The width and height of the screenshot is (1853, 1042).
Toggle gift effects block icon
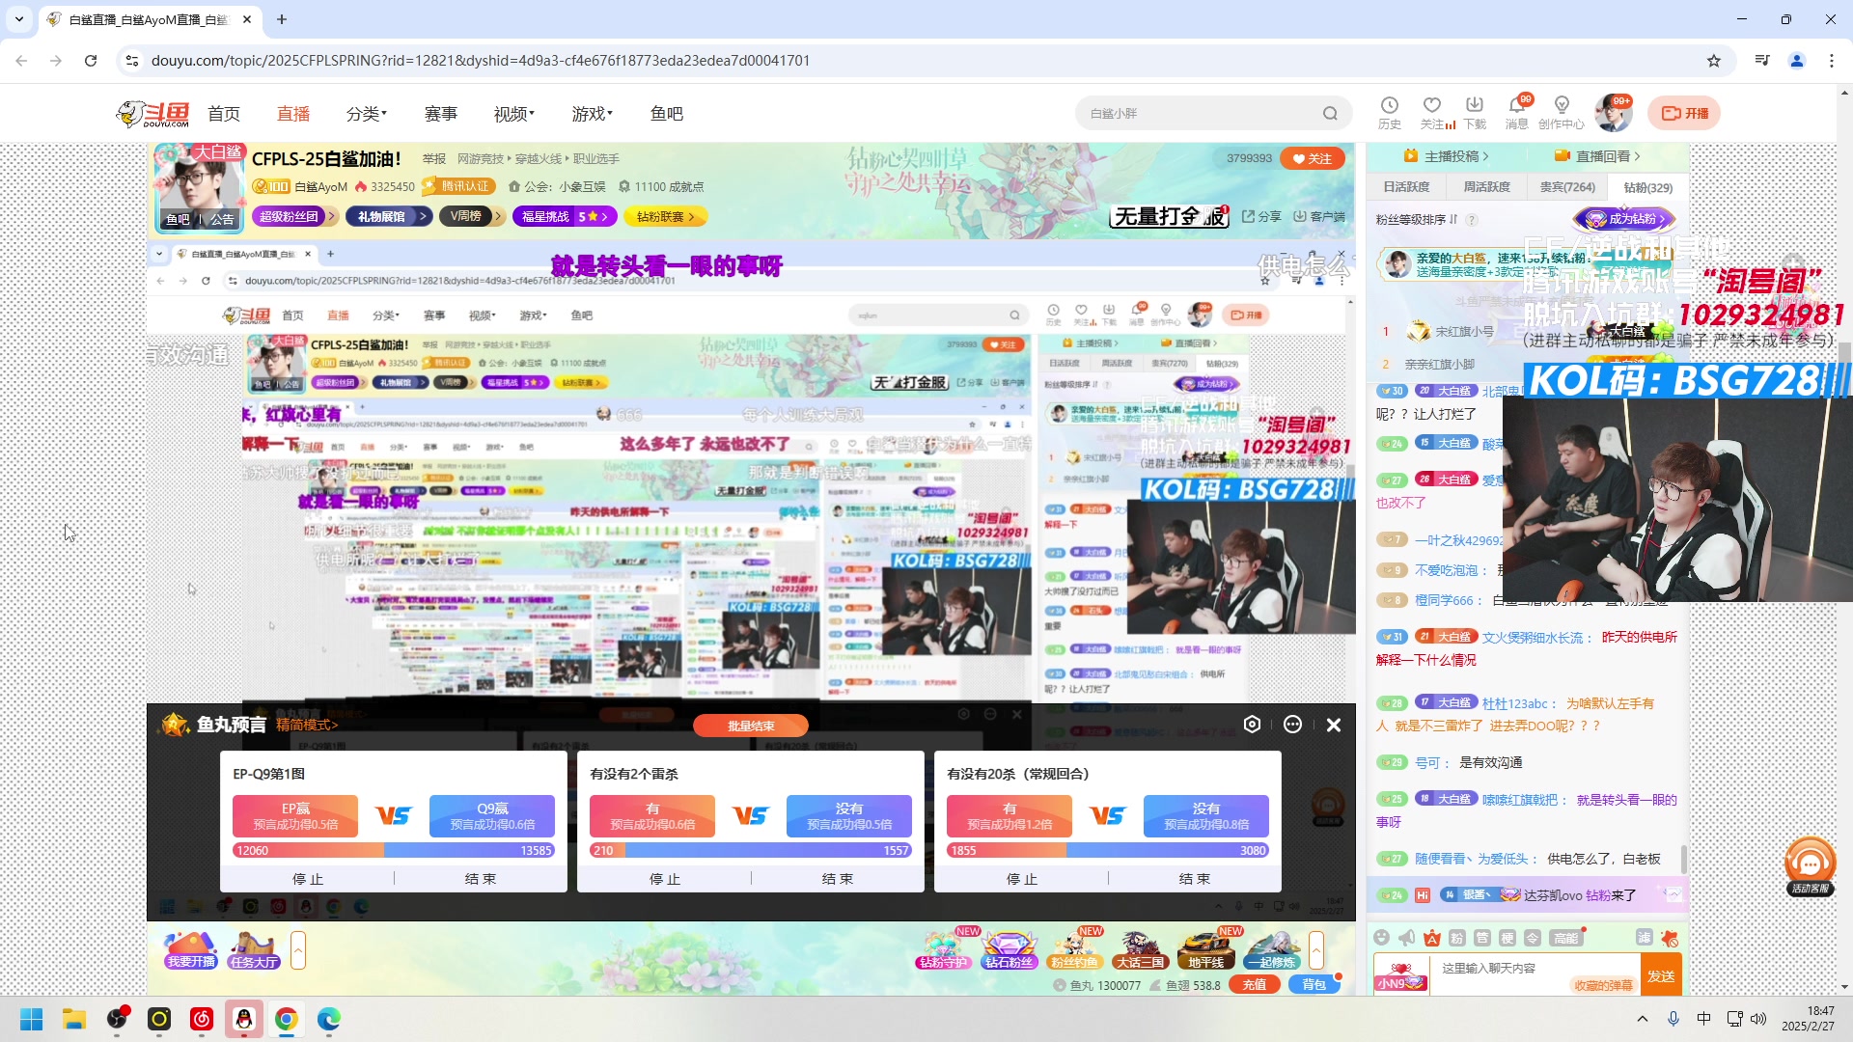coord(1670,938)
